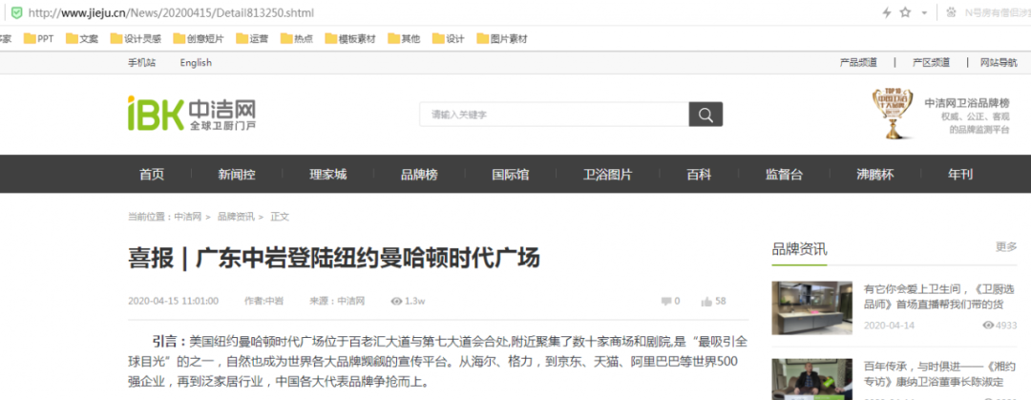
Task: Open 新闻控 in the navigation bar
Action: point(237,175)
